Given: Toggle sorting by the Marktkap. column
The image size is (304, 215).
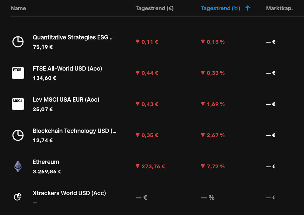Looking at the screenshot, I should tap(279, 8).
